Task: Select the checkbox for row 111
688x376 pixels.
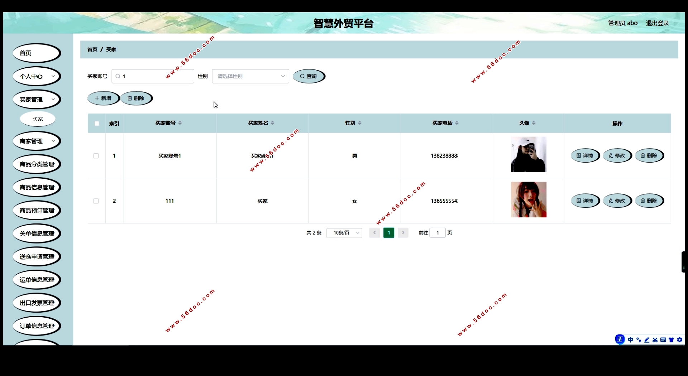Action: [x=96, y=201]
